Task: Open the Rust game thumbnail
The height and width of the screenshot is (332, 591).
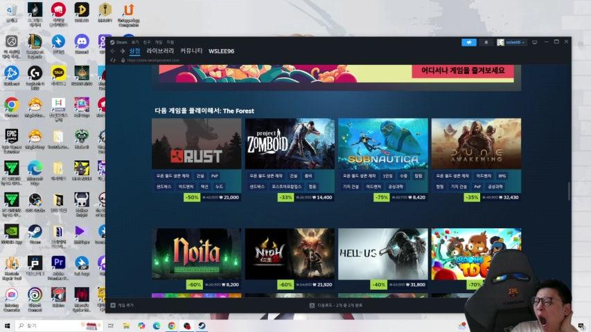Action: pos(196,144)
